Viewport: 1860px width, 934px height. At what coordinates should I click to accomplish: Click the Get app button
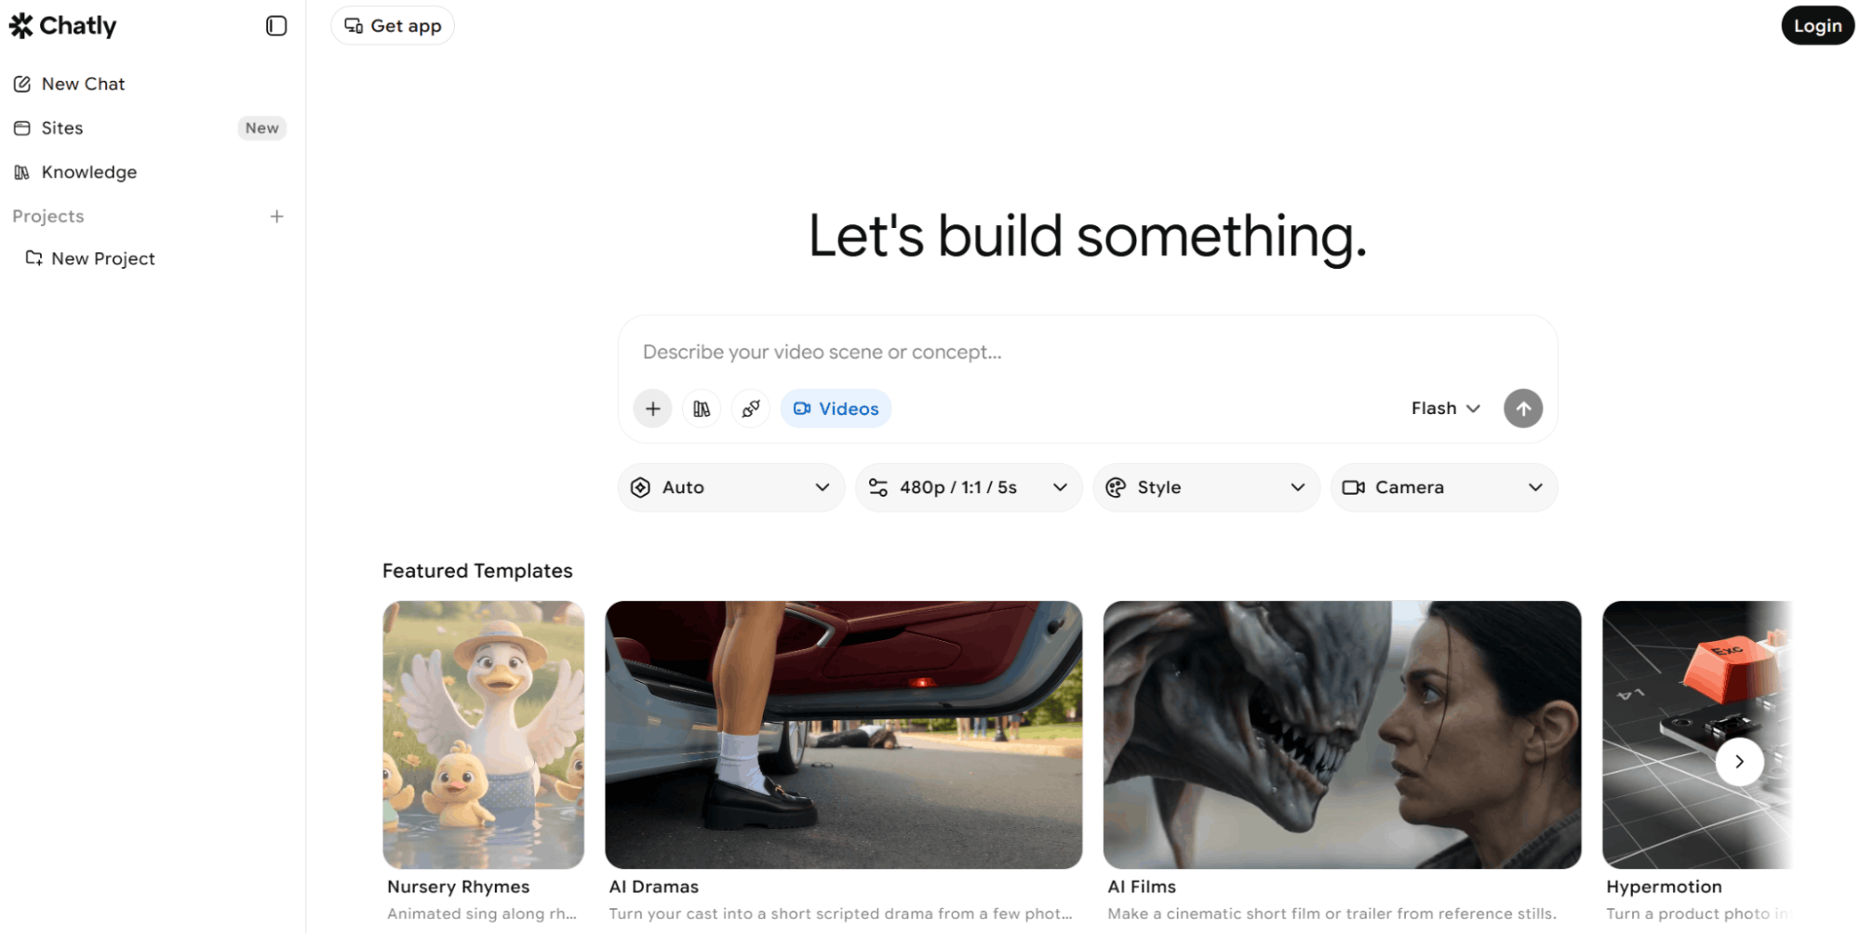point(393,26)
